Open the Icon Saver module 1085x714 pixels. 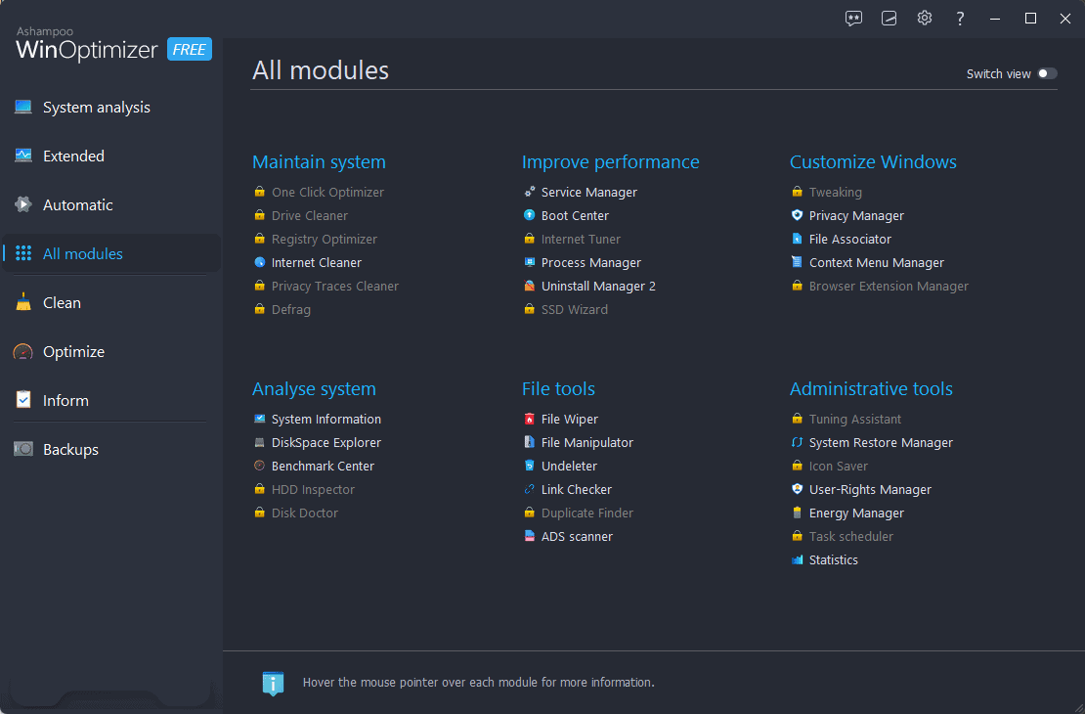click(x=830, y=467)
